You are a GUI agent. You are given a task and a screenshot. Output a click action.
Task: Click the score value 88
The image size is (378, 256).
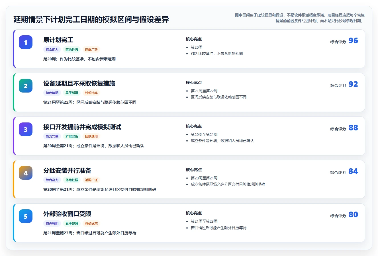353,128
